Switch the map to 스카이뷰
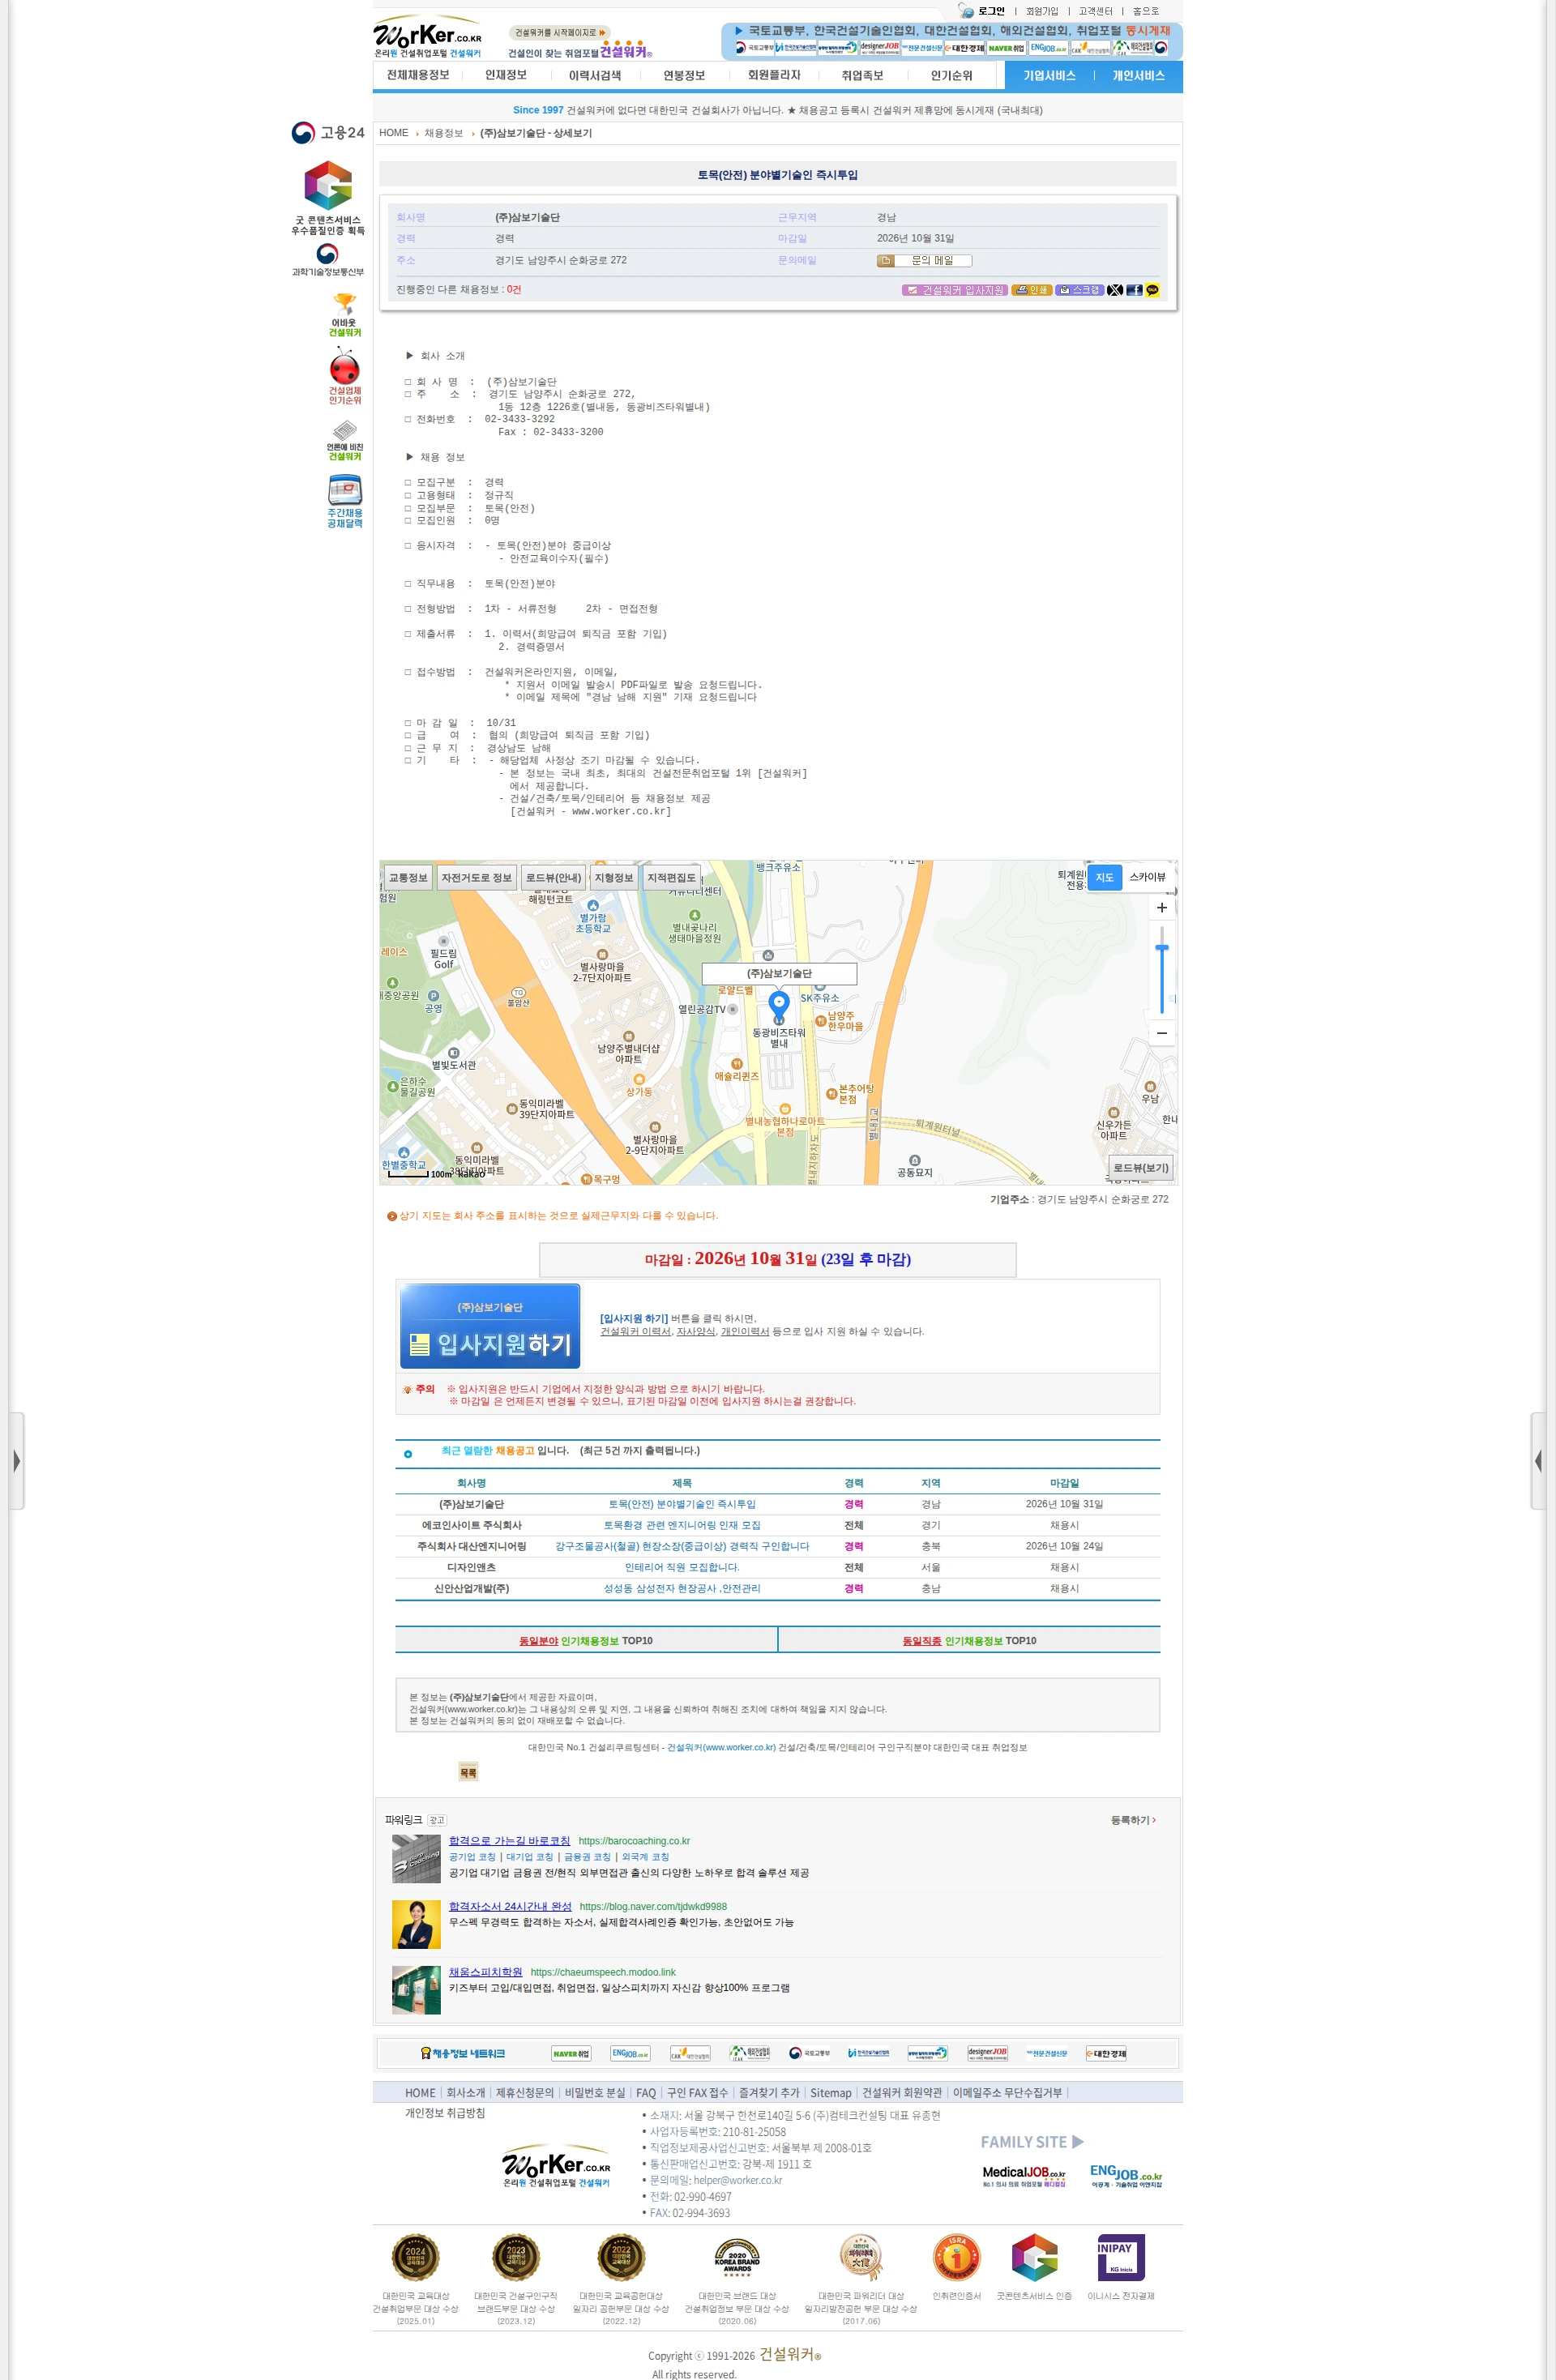The image size is (1556, 2380). (x=1147, y=877)
